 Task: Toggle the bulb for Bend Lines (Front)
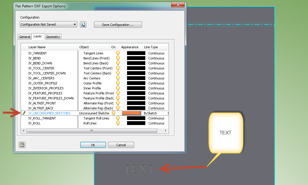(x=118, y=58)
